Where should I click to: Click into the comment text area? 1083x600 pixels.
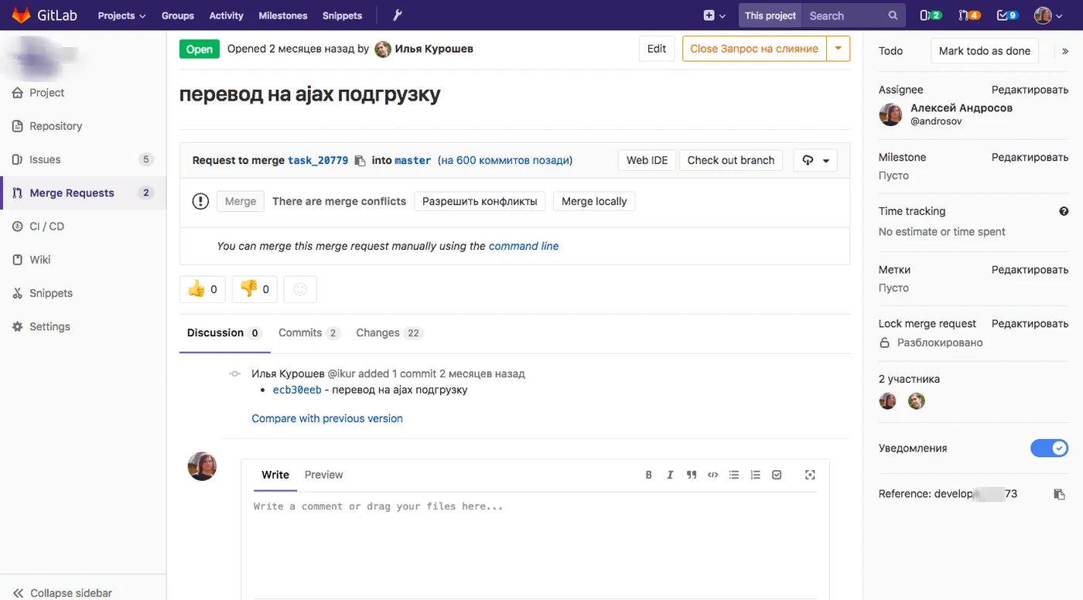click(535, 545)
